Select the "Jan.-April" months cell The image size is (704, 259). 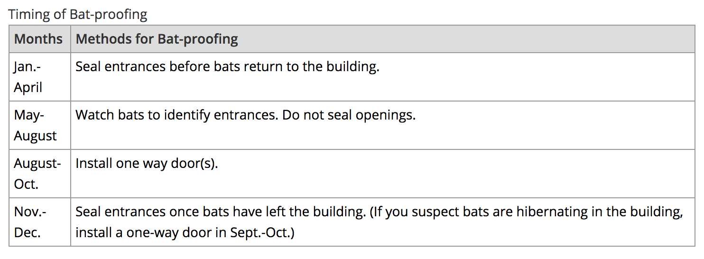point(28,77)
